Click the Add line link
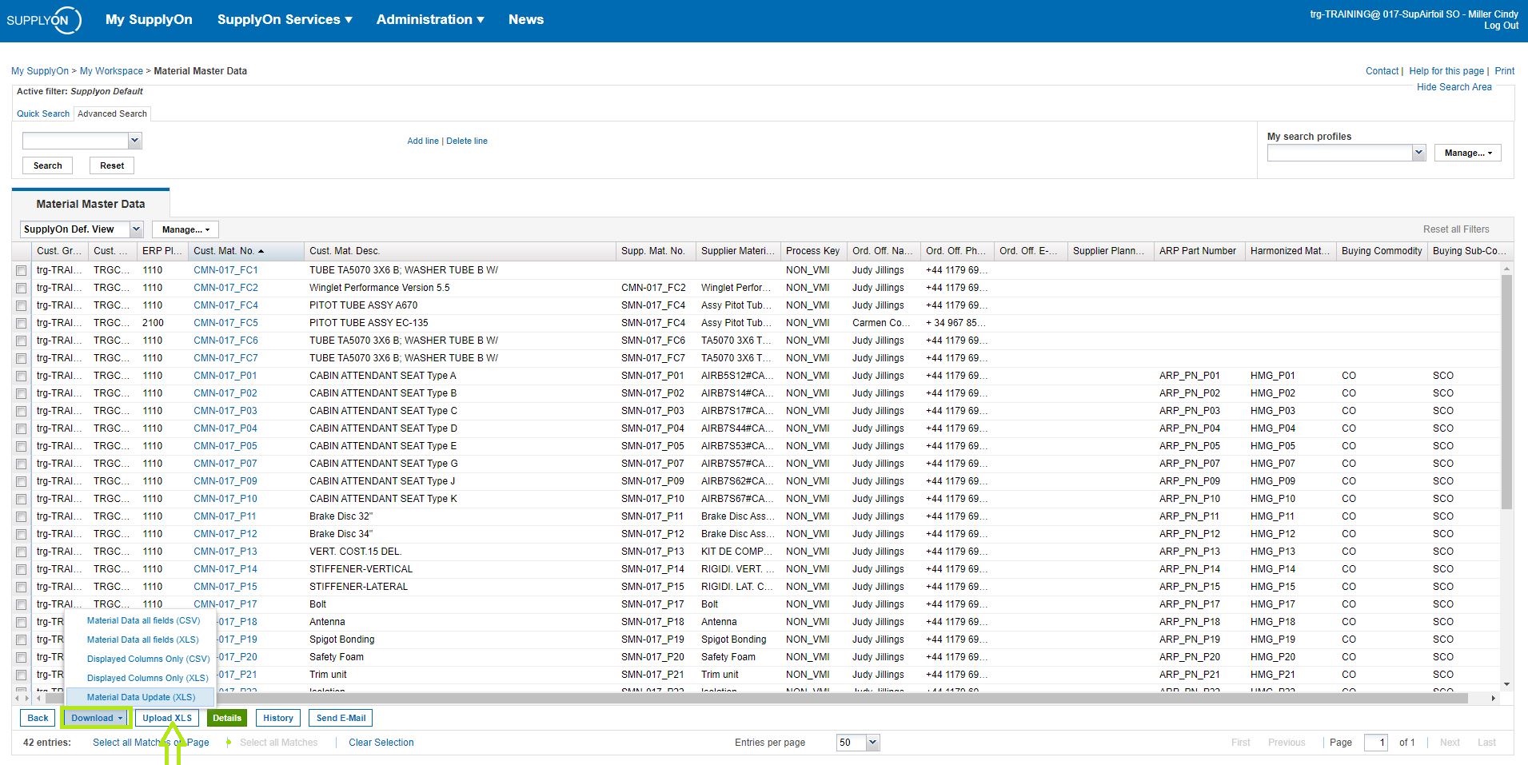1528x765 pixels. [423, 141]
